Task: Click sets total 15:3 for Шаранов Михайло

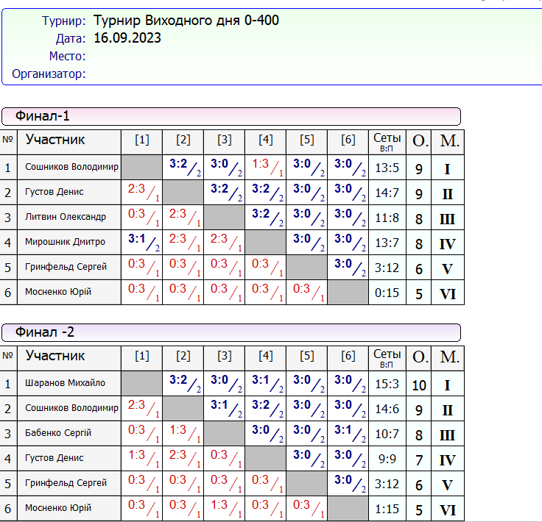Action: click(387, 384)
